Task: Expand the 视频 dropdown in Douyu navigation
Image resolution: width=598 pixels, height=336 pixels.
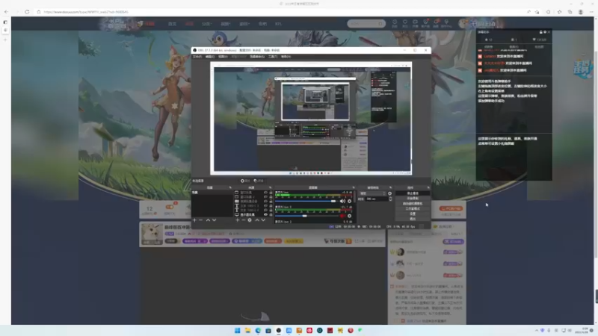Action: [226, 24]
